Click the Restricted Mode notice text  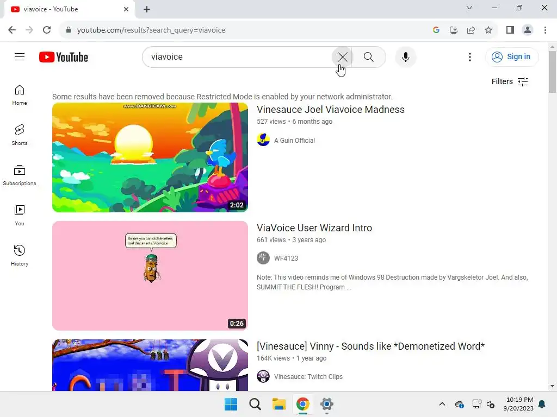(222, 97)
